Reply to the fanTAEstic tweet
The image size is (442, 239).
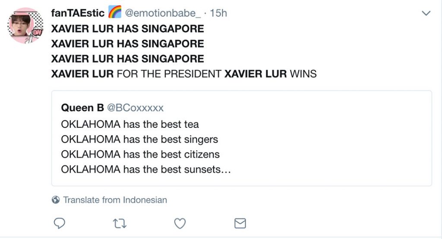tap(60, 223)
